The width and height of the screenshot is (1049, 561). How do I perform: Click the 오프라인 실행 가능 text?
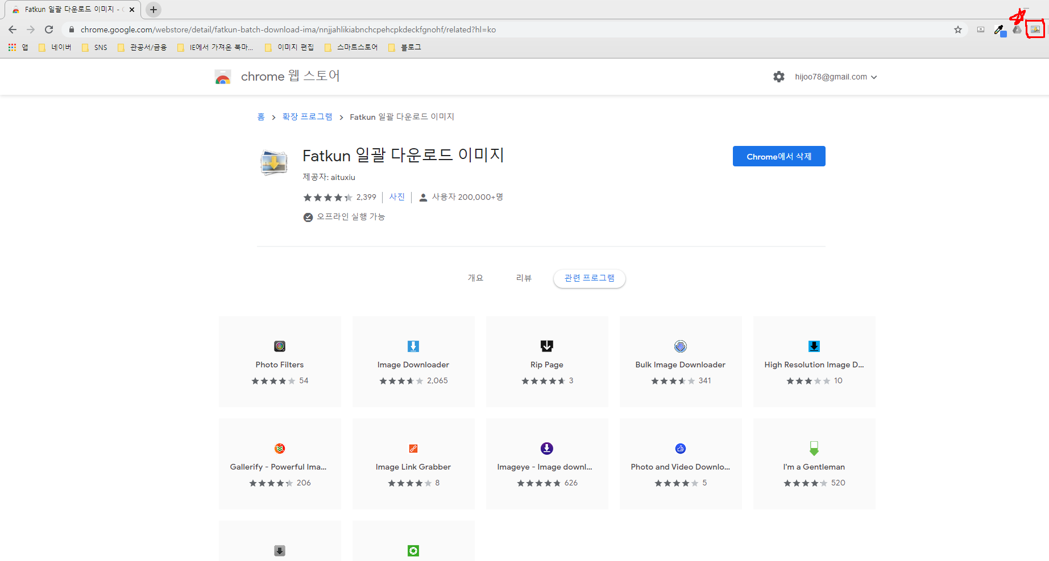click(x=351, y=217)
